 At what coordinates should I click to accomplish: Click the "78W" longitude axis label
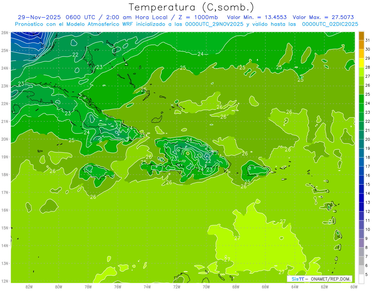[88, 287]
